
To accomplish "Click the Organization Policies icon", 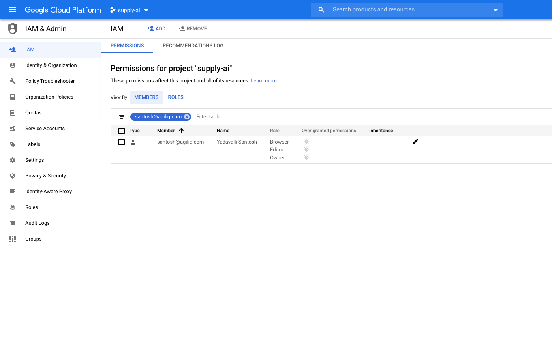I will [x=13, y=97].
